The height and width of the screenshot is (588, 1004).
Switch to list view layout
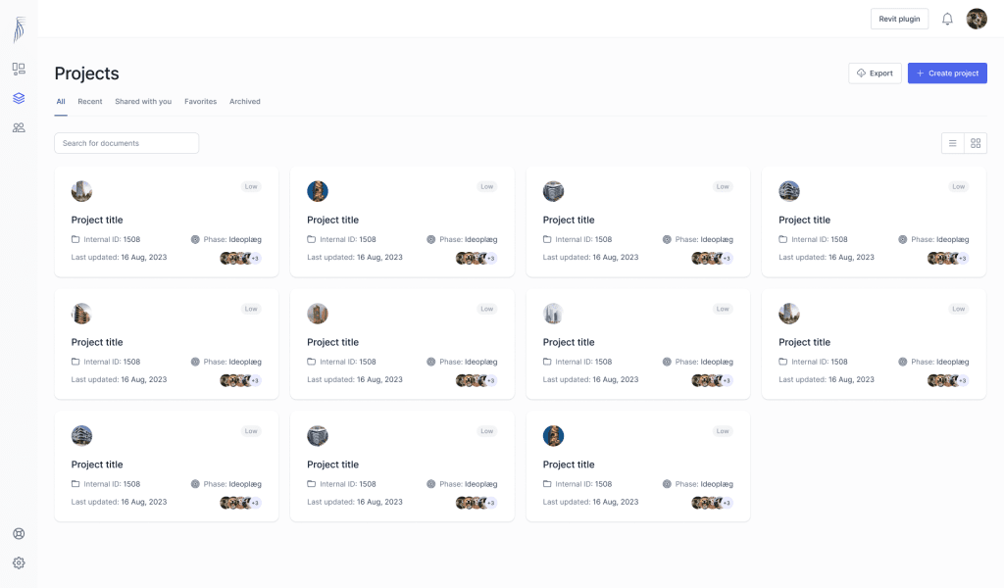[x=953, y=143]
